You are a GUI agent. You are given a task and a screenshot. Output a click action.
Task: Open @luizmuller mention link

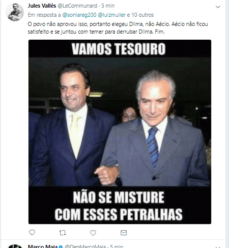(112, 15)
